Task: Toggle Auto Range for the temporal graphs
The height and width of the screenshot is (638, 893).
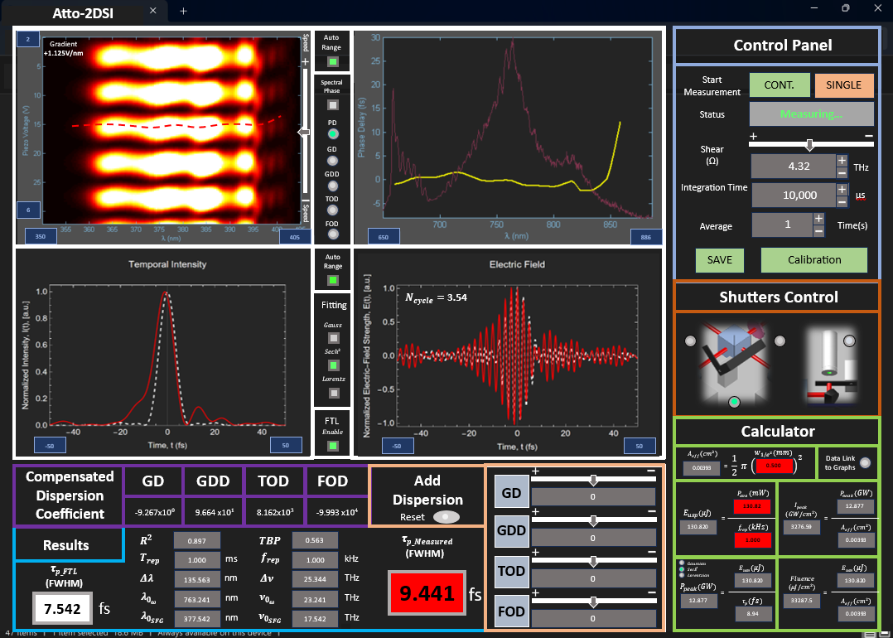Action: point(333,281)
